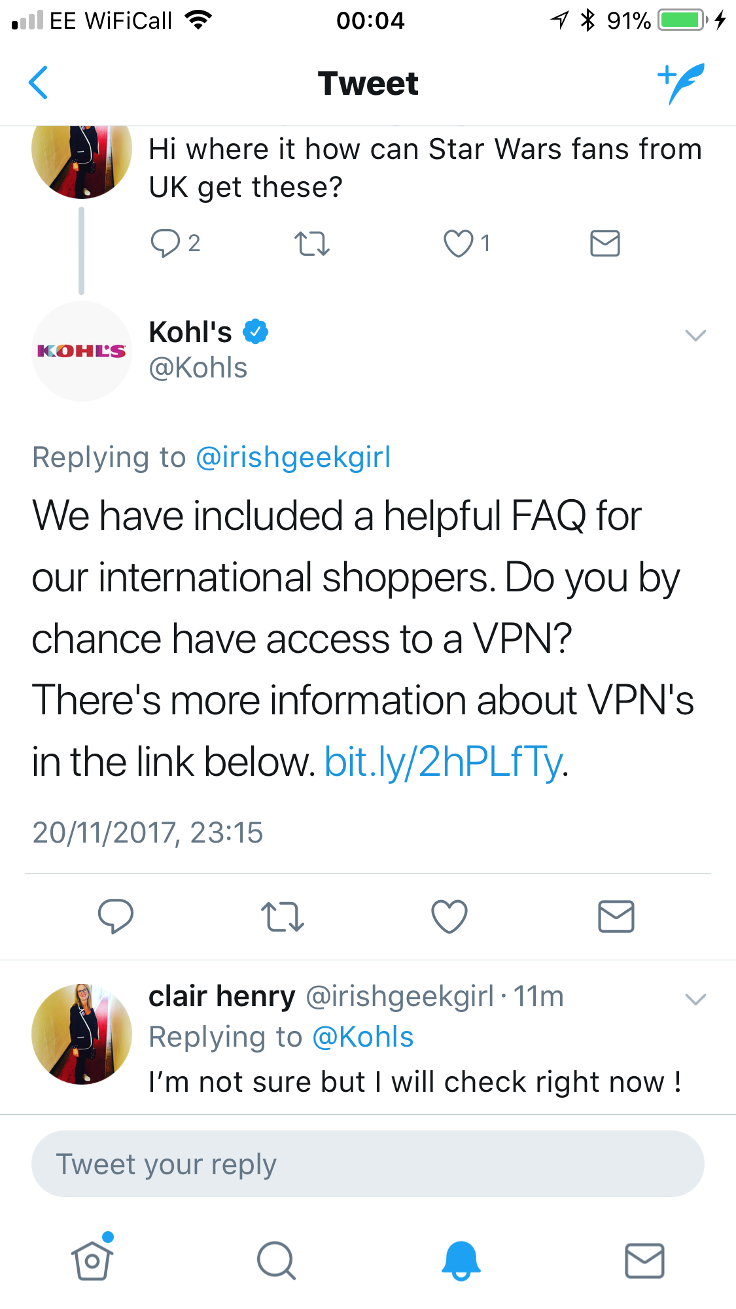The image size is (736, 1309).
Task: Open @irishgeekgirl profile mention link
Action: point(293,457)
